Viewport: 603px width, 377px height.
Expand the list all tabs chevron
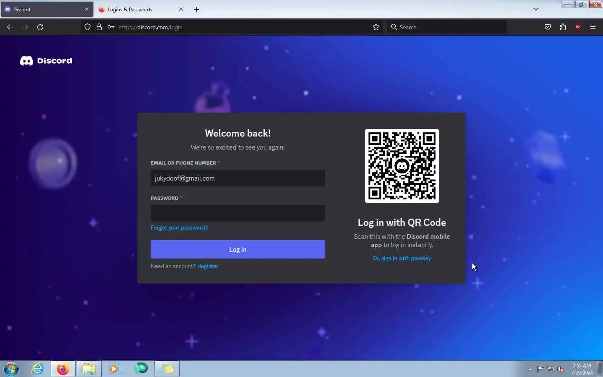[x=536, y=9]
